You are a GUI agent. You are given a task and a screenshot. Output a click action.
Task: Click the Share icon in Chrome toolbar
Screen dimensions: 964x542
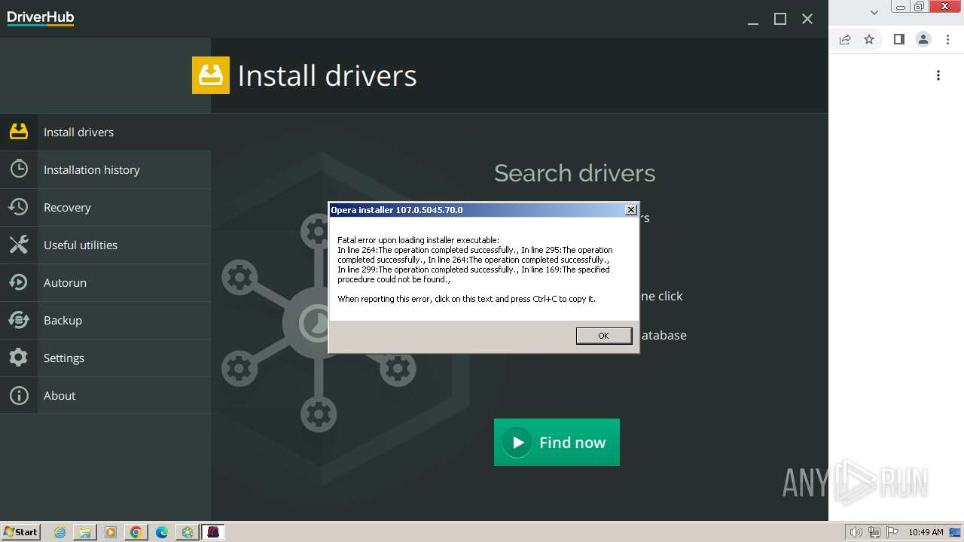click(x=845, y=39)
